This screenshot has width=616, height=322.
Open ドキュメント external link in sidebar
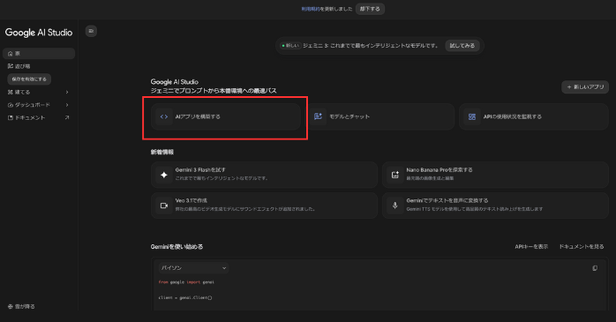39,118
